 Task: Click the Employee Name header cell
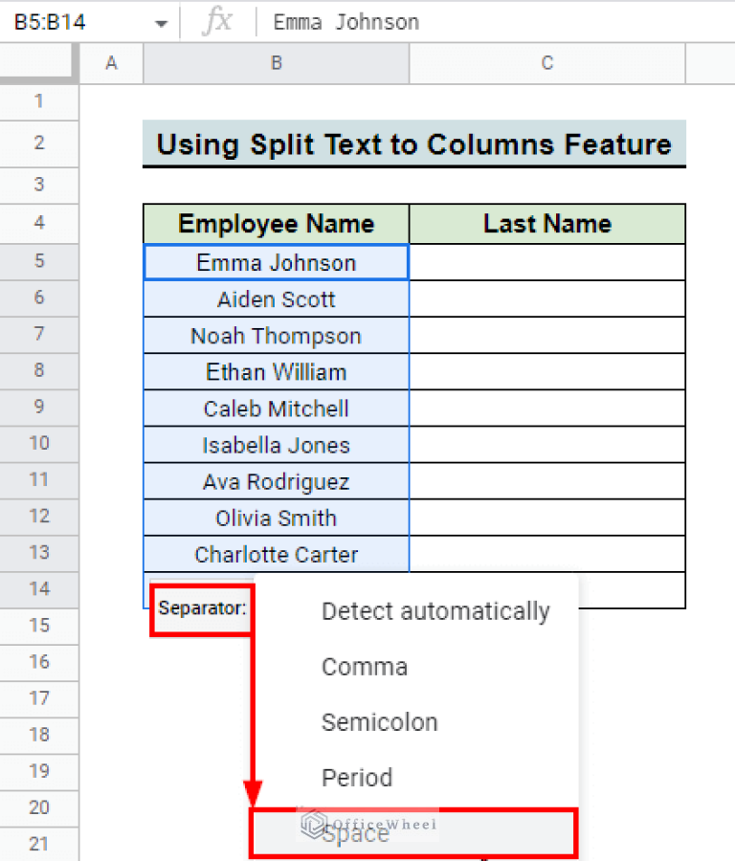pyautogui.click(x=276, y=224)
